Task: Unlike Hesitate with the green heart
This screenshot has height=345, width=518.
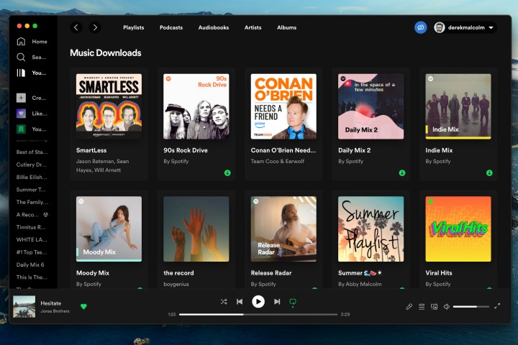Action: [83, 306]
